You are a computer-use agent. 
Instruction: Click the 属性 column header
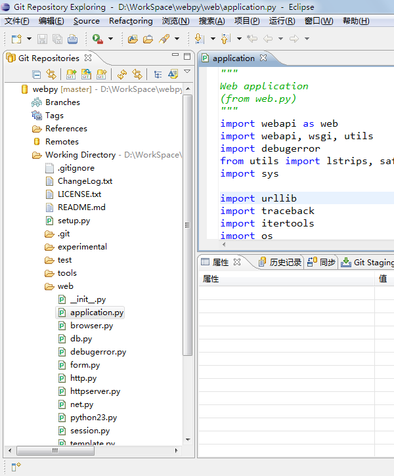(x=286, y=278)
